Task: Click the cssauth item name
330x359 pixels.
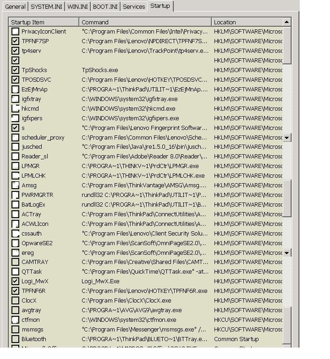Action: coord(32,233)
